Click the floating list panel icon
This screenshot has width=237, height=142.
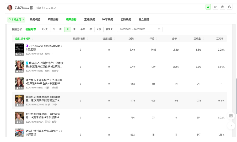[231, 116]
